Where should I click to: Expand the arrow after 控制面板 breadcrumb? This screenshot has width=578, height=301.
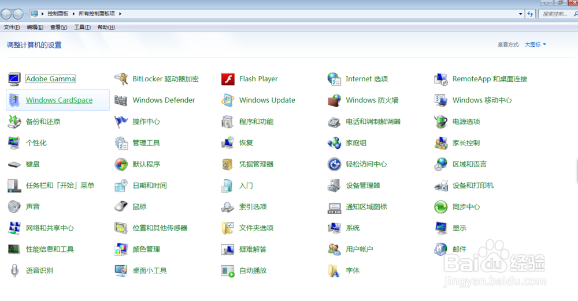[x=74, y=14]
